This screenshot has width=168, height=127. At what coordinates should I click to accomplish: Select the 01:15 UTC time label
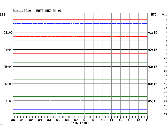click(153, 32)
